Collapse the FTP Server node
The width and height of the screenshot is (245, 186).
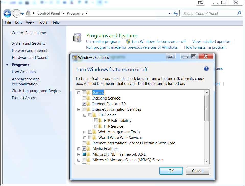[x=85, y=115]
